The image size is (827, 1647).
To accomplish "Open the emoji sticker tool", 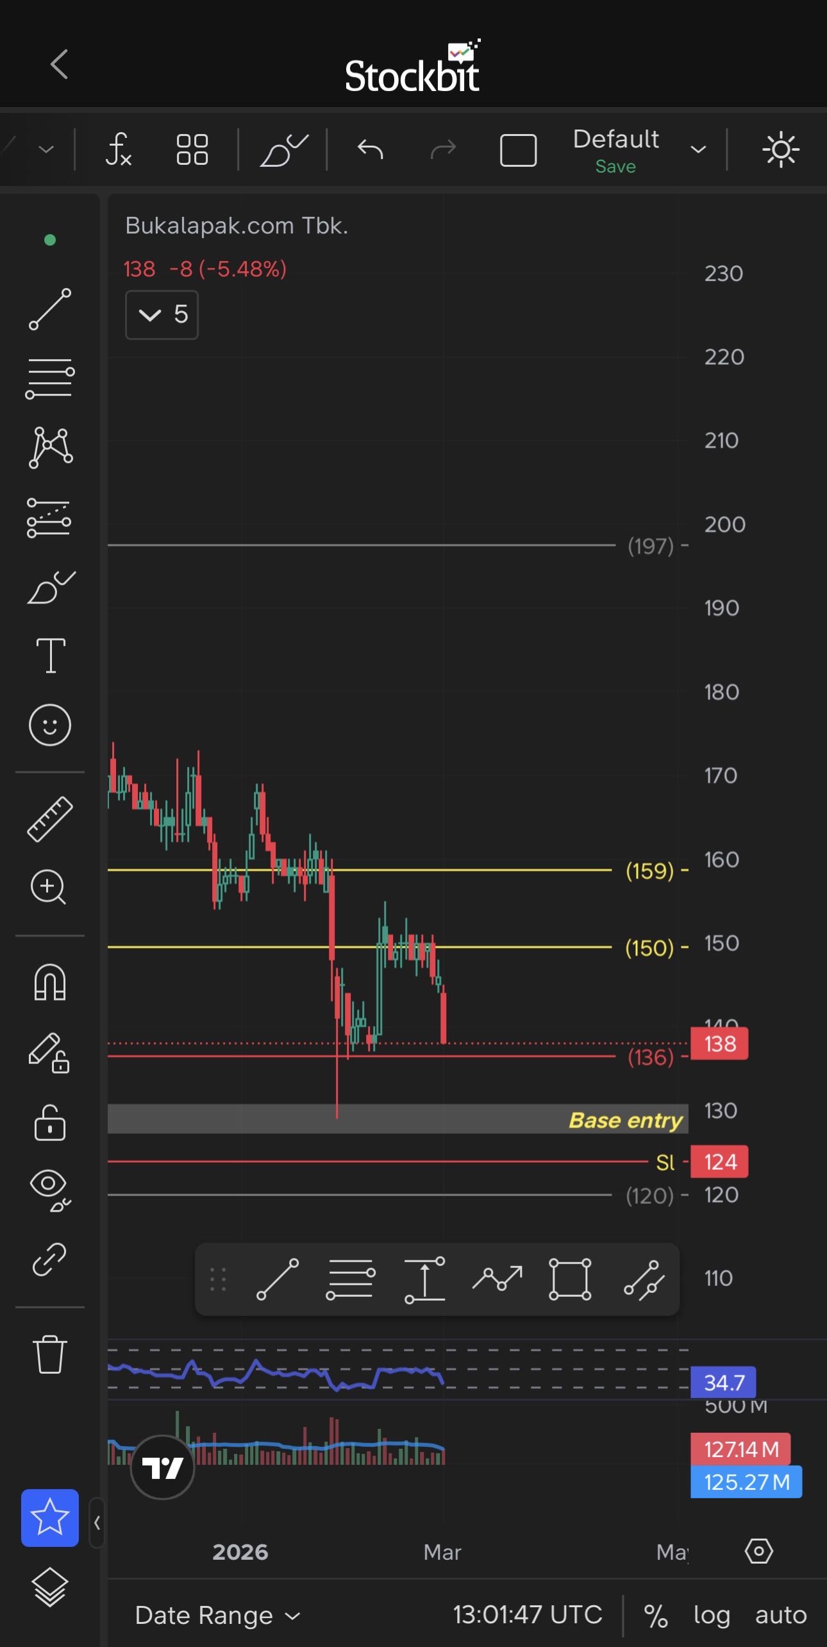I will 50,725.
